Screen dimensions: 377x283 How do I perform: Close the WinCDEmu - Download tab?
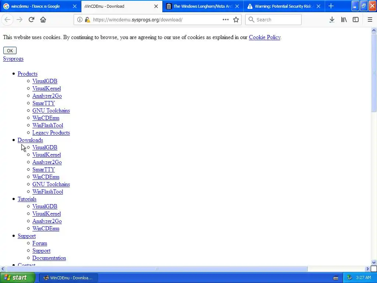[156, 6]
